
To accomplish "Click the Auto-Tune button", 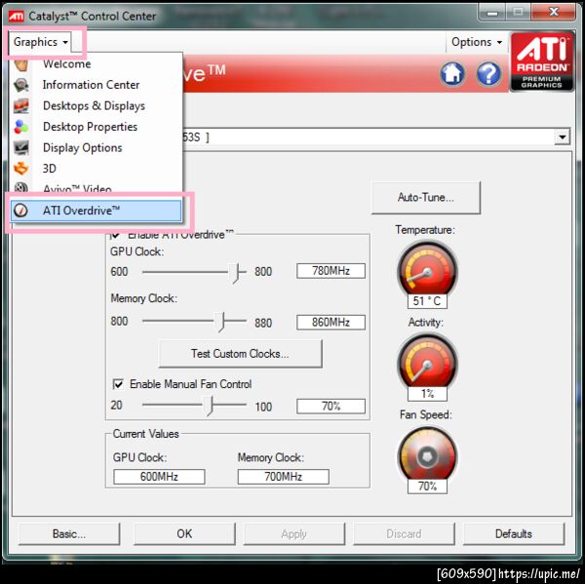I will [x=426, y=197].
